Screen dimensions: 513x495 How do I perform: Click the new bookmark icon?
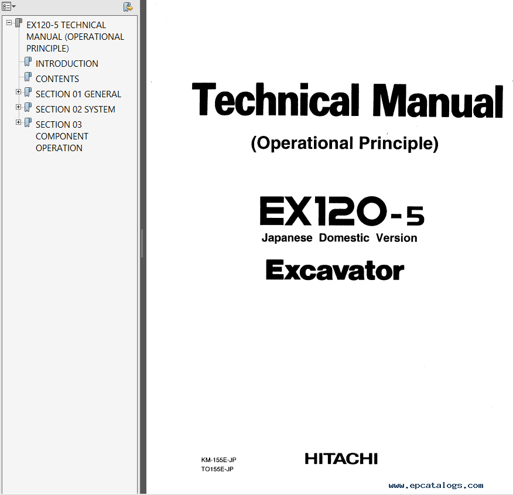(128, 7)
